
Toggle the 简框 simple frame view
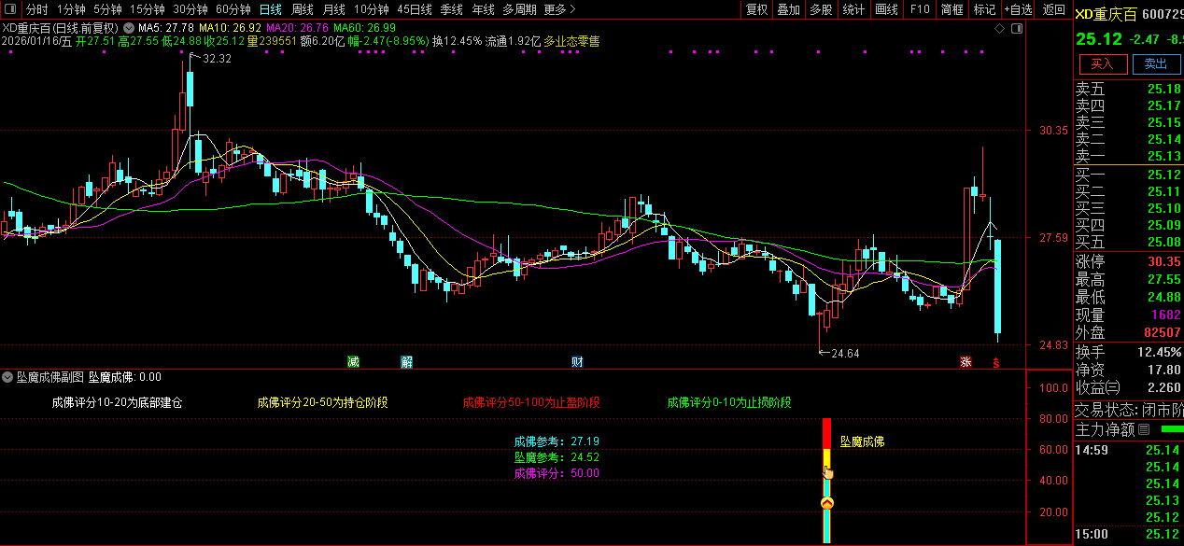pyautogui.click(x=952, y=9)
